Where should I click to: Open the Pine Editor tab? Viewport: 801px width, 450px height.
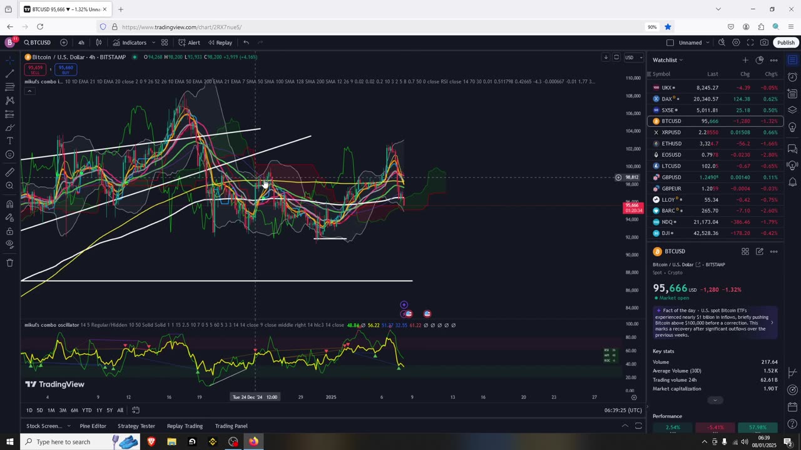point(93,426)
